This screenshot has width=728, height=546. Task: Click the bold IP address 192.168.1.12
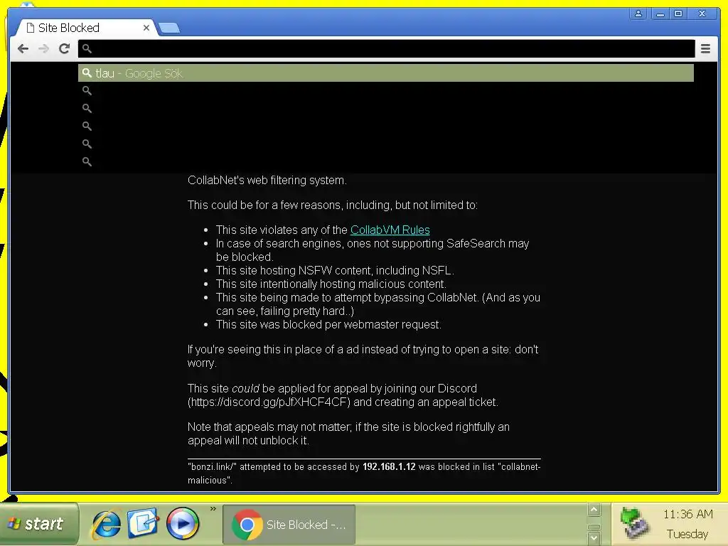pyautogui.click(x=389, y=466)
